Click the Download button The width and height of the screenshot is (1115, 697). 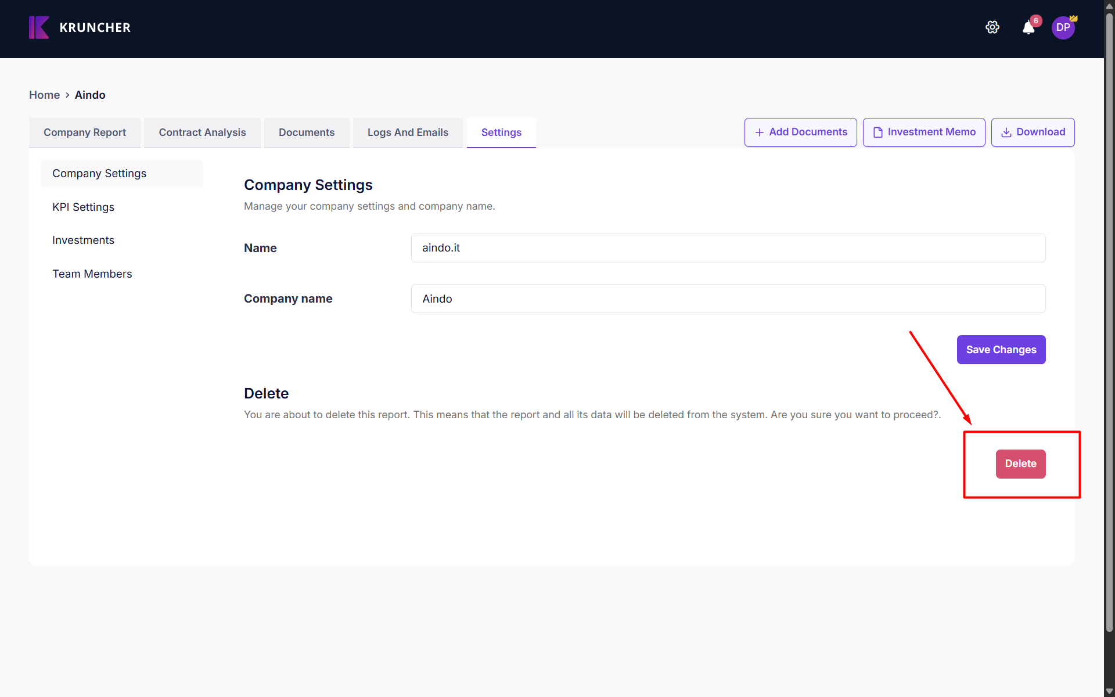1033,132
